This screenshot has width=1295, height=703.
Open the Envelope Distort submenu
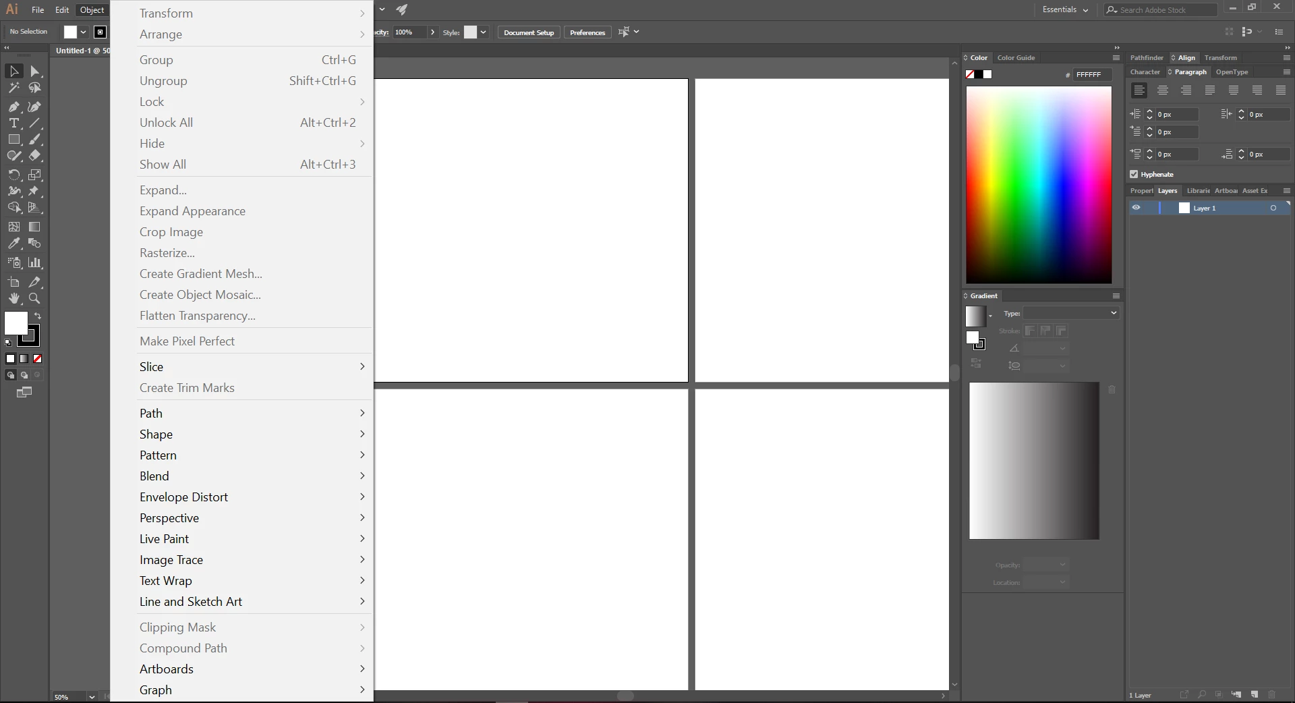(x=251, y=497)
